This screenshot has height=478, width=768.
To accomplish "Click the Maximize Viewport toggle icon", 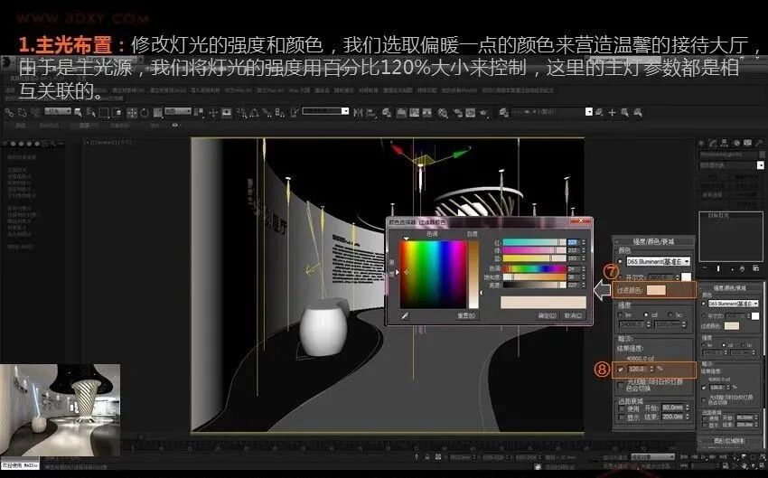I will click(x=762, y=465).
